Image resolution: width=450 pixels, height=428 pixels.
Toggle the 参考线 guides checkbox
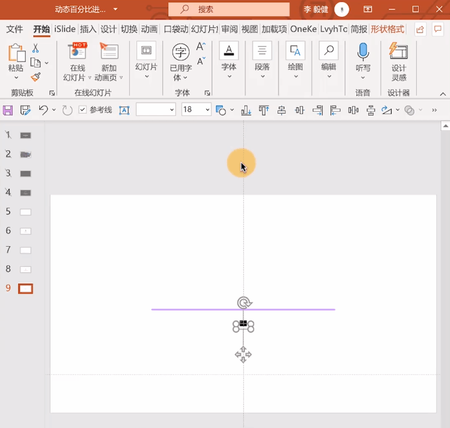pos(83,110)
